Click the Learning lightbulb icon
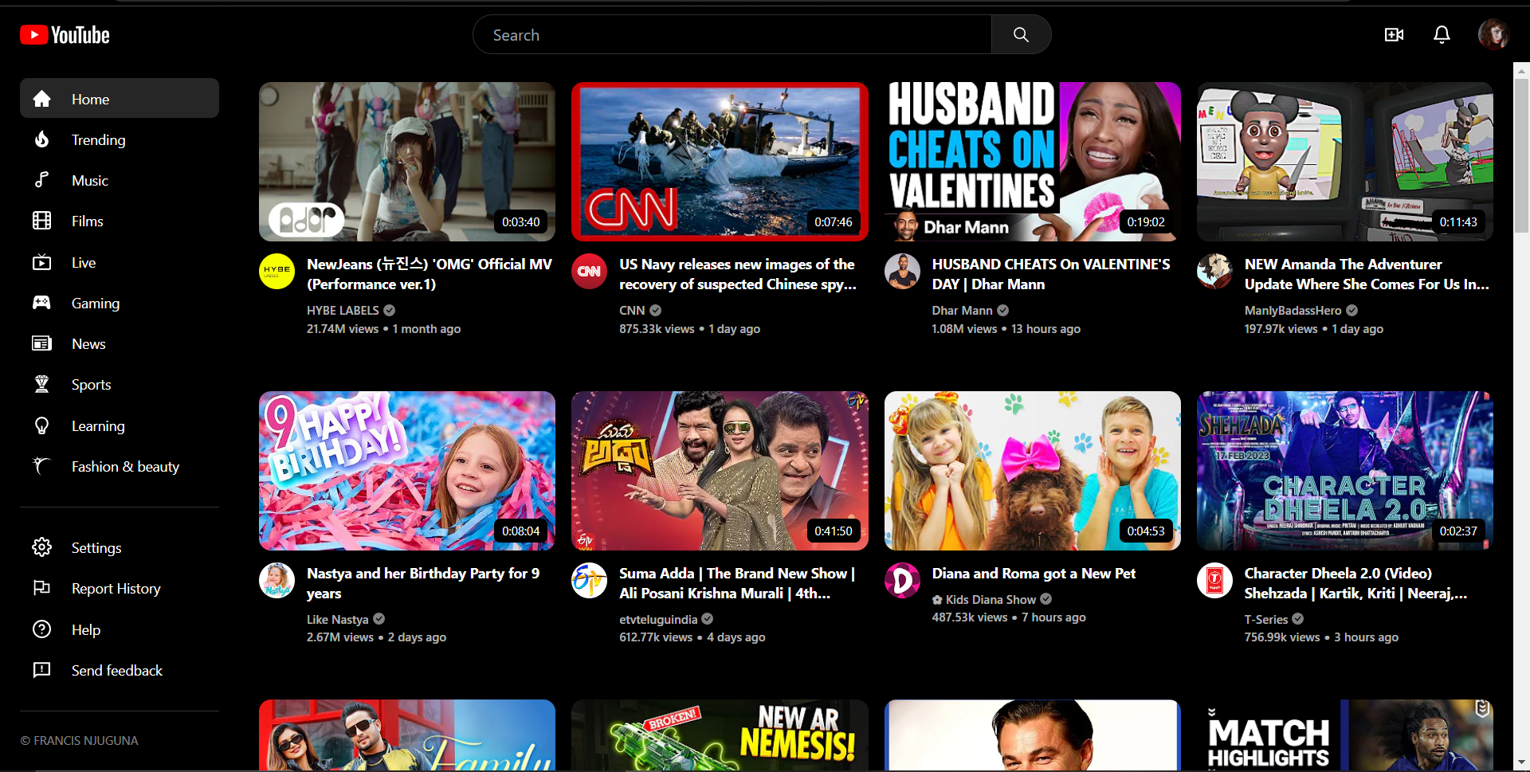Viewport: 1530px width, 772px height. click(41, 425)
